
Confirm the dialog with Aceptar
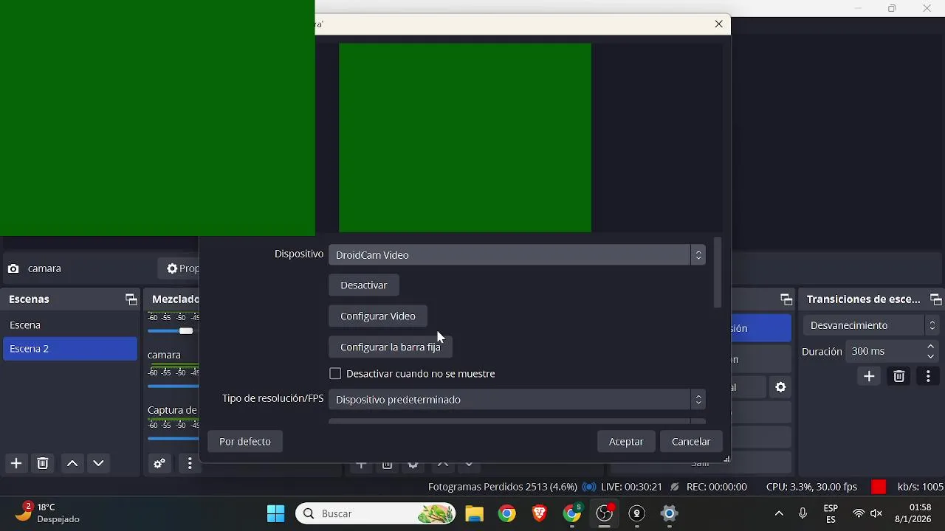[x=626, y=441]
